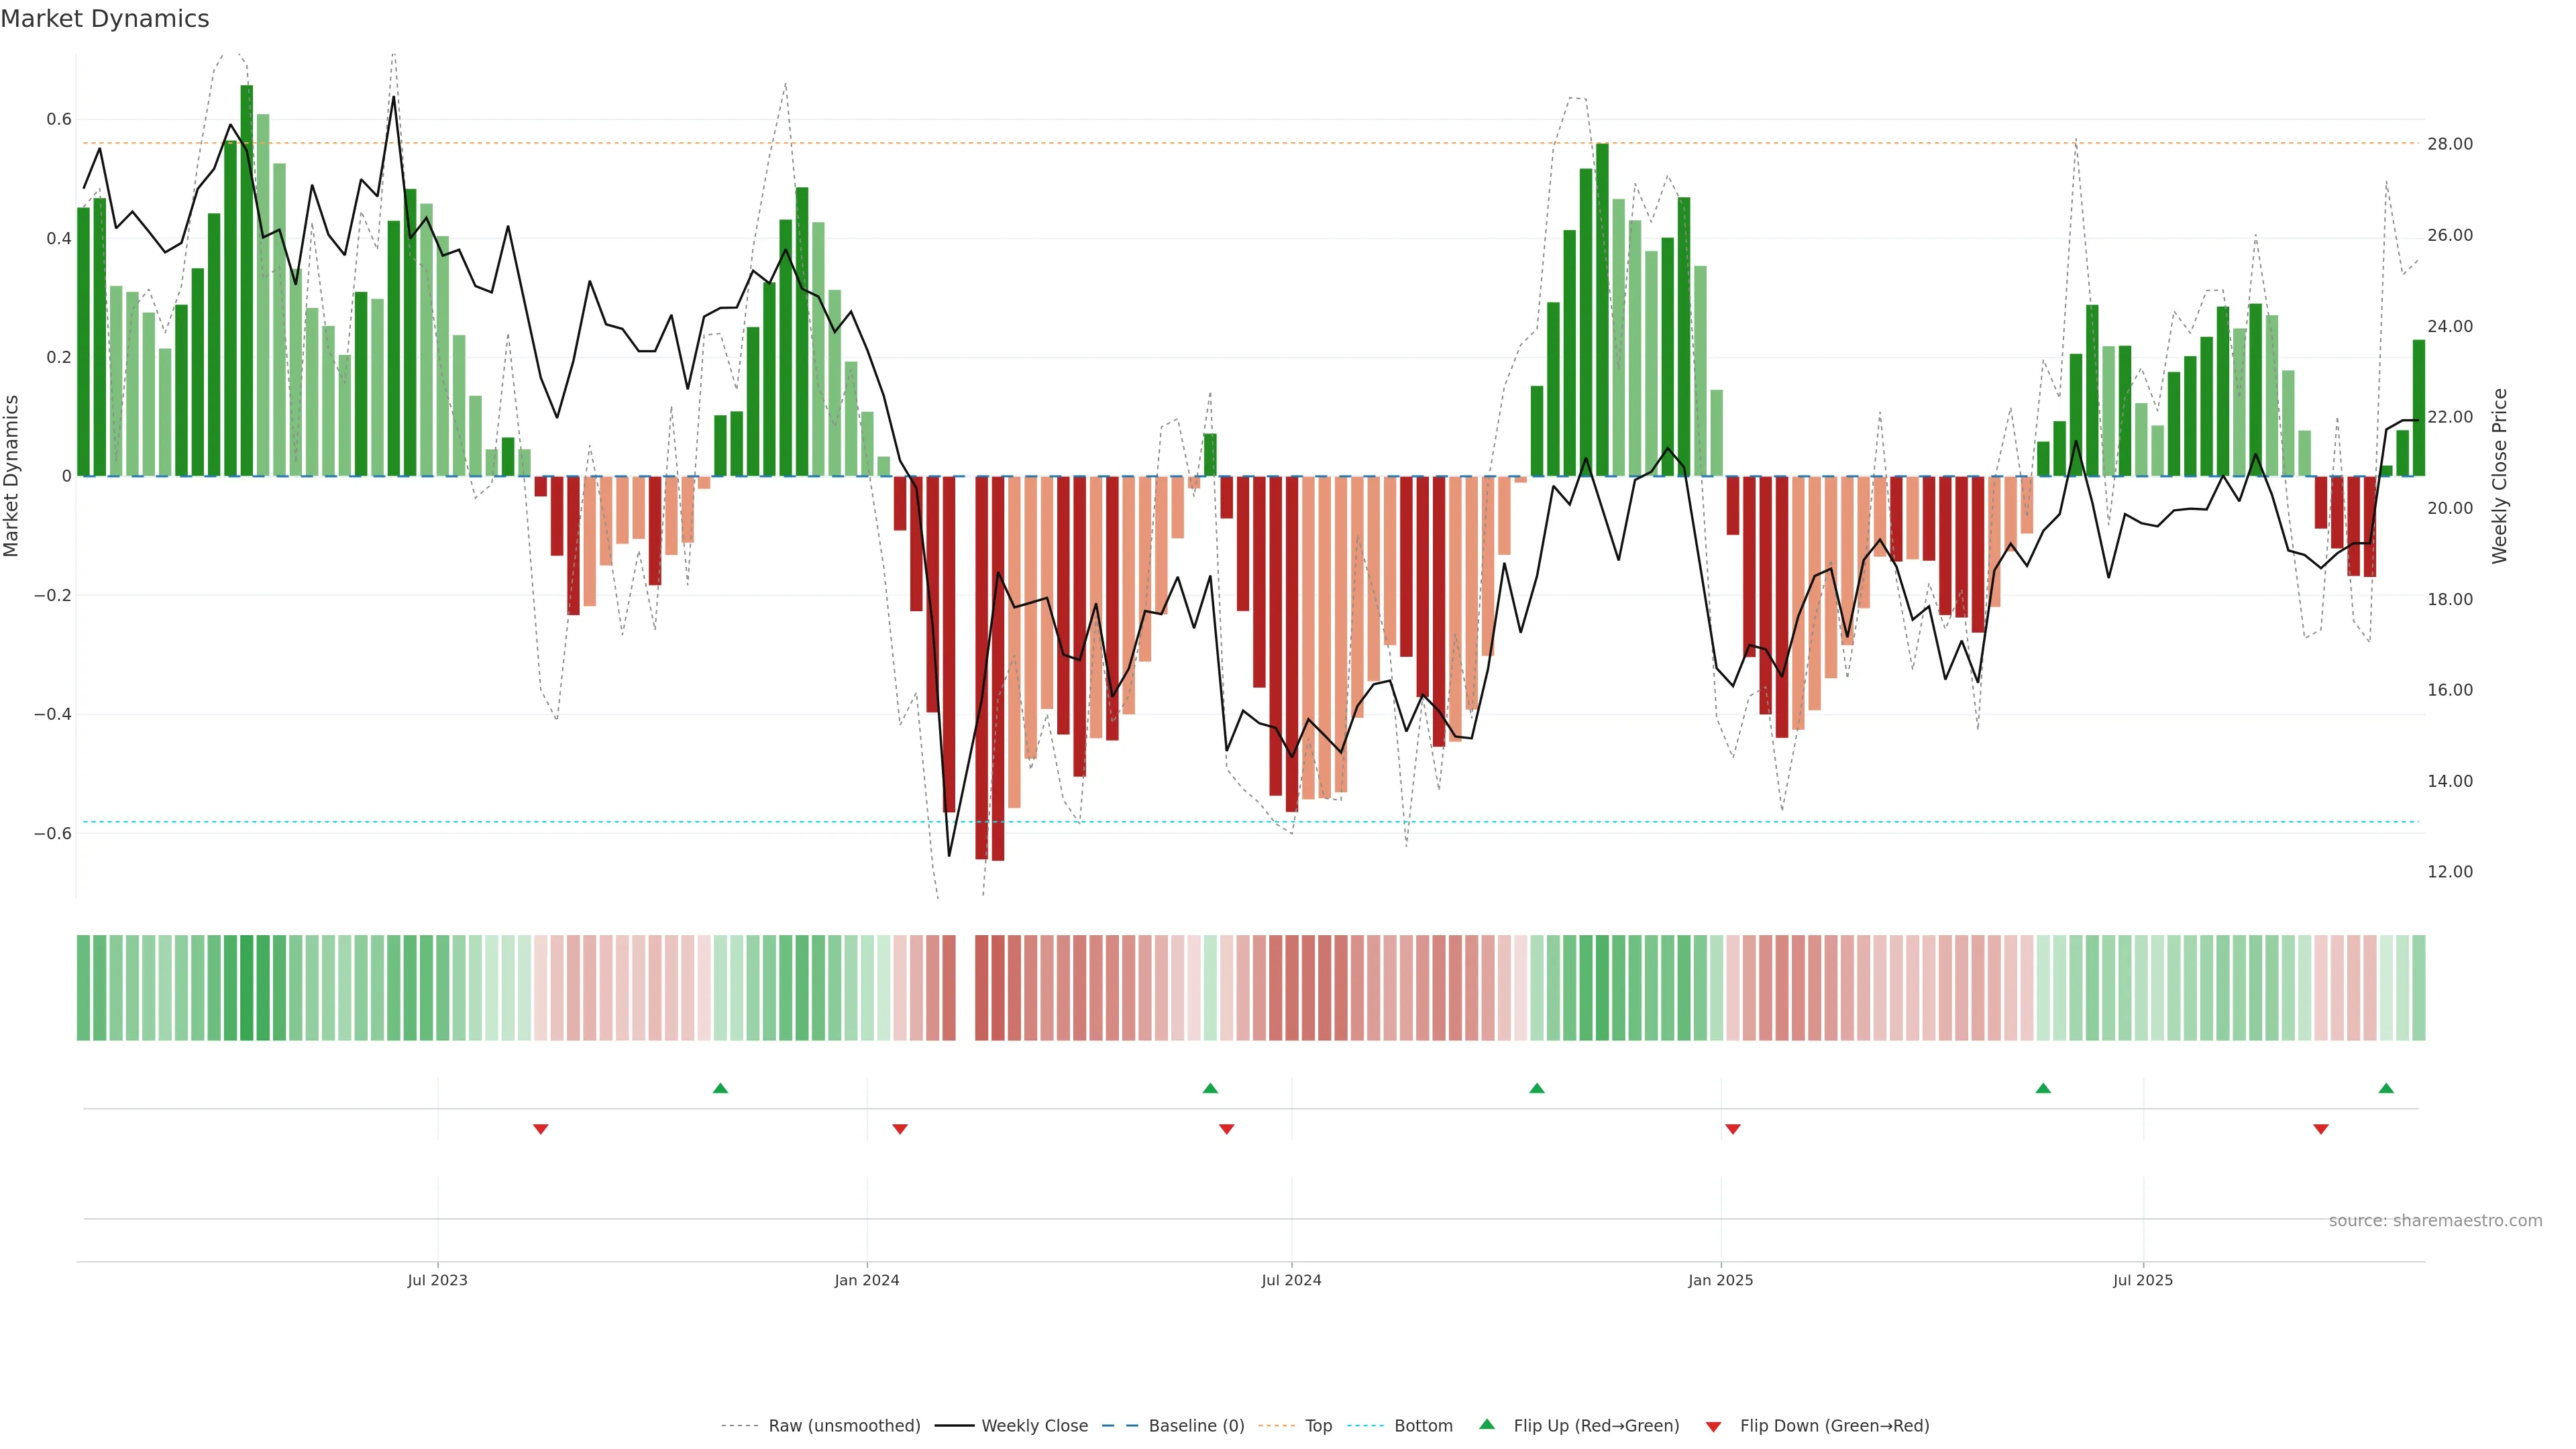Click the Market Dynamics chart title

pos(105,19)
